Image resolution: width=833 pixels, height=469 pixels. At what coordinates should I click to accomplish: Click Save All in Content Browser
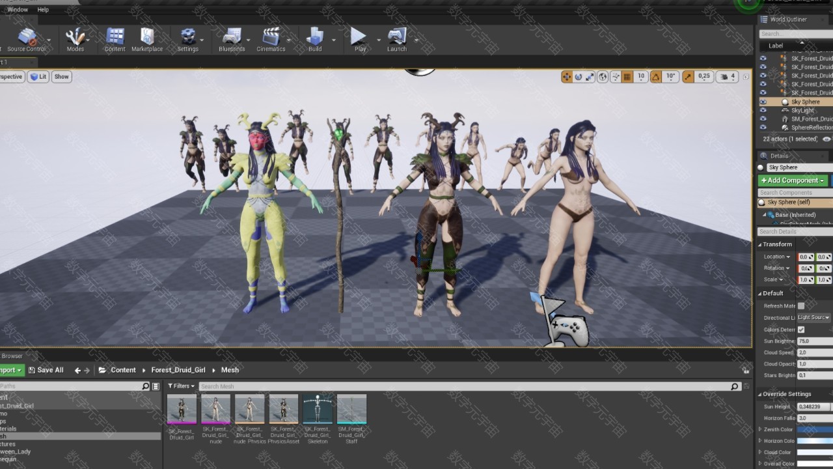click(45, 370)
